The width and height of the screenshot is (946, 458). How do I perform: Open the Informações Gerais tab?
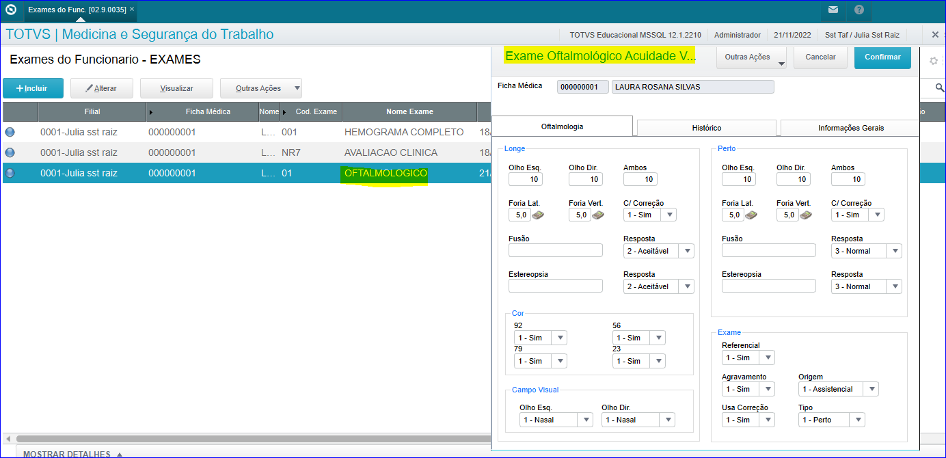850,128
